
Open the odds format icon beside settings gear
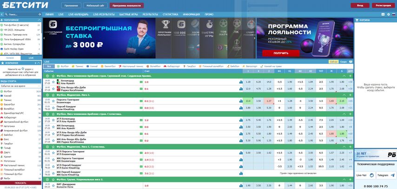pos(383,14)
